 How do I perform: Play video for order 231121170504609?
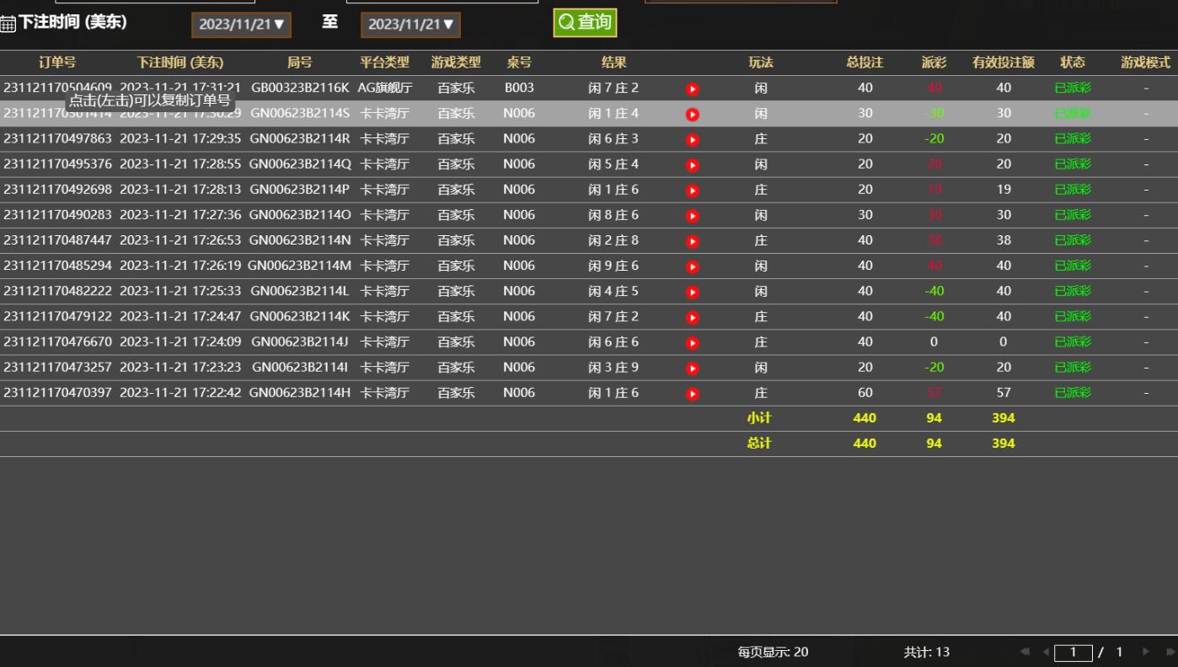[x=692, y=89]
